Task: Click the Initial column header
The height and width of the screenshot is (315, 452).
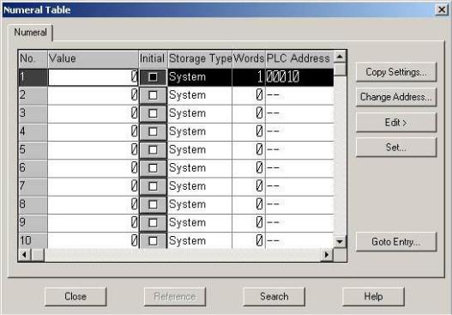Action: 153,59
